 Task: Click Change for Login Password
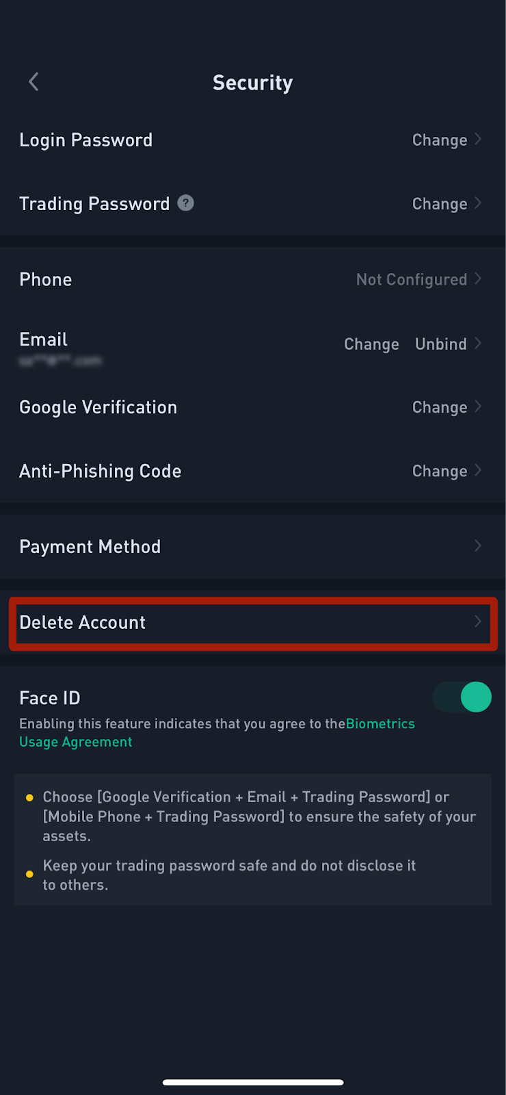[x=440, y=140]
